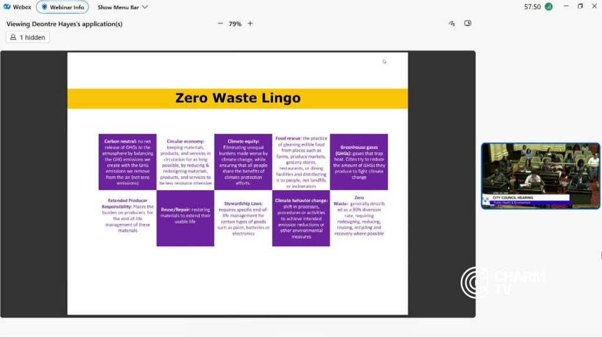Click the Carbon neutral definition tile

pyautogui.click(x=128, y=162)
